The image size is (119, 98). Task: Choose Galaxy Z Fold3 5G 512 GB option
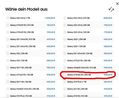pos(8,25)
